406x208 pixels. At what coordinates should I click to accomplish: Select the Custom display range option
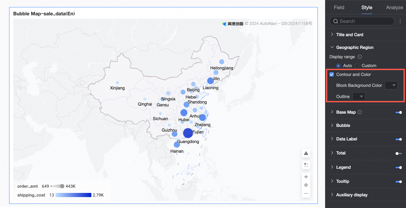click(357, 66)
